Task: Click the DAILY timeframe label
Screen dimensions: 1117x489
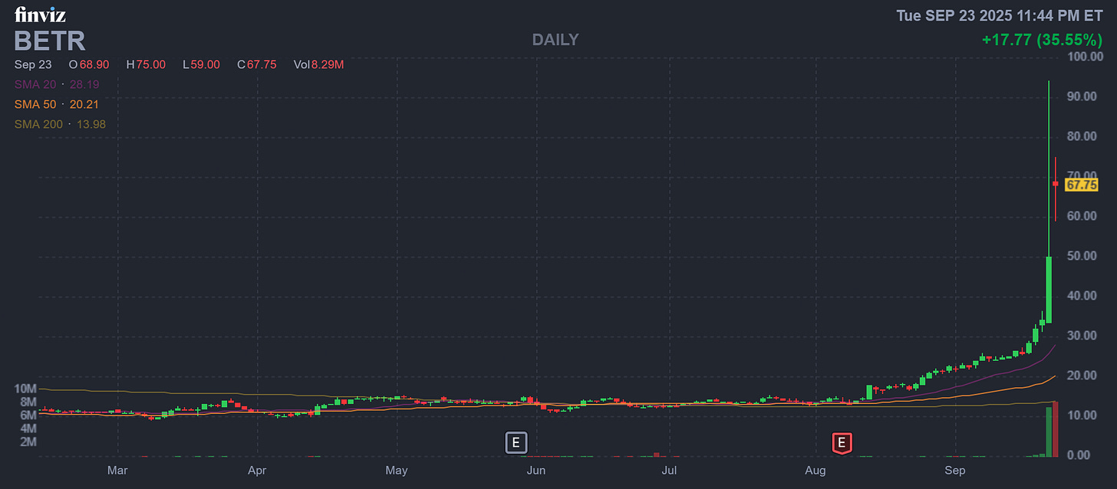Action: [555, 40]
